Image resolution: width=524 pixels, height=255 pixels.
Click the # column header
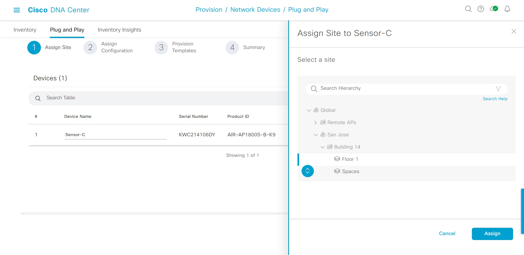click(x=36, y=116)
